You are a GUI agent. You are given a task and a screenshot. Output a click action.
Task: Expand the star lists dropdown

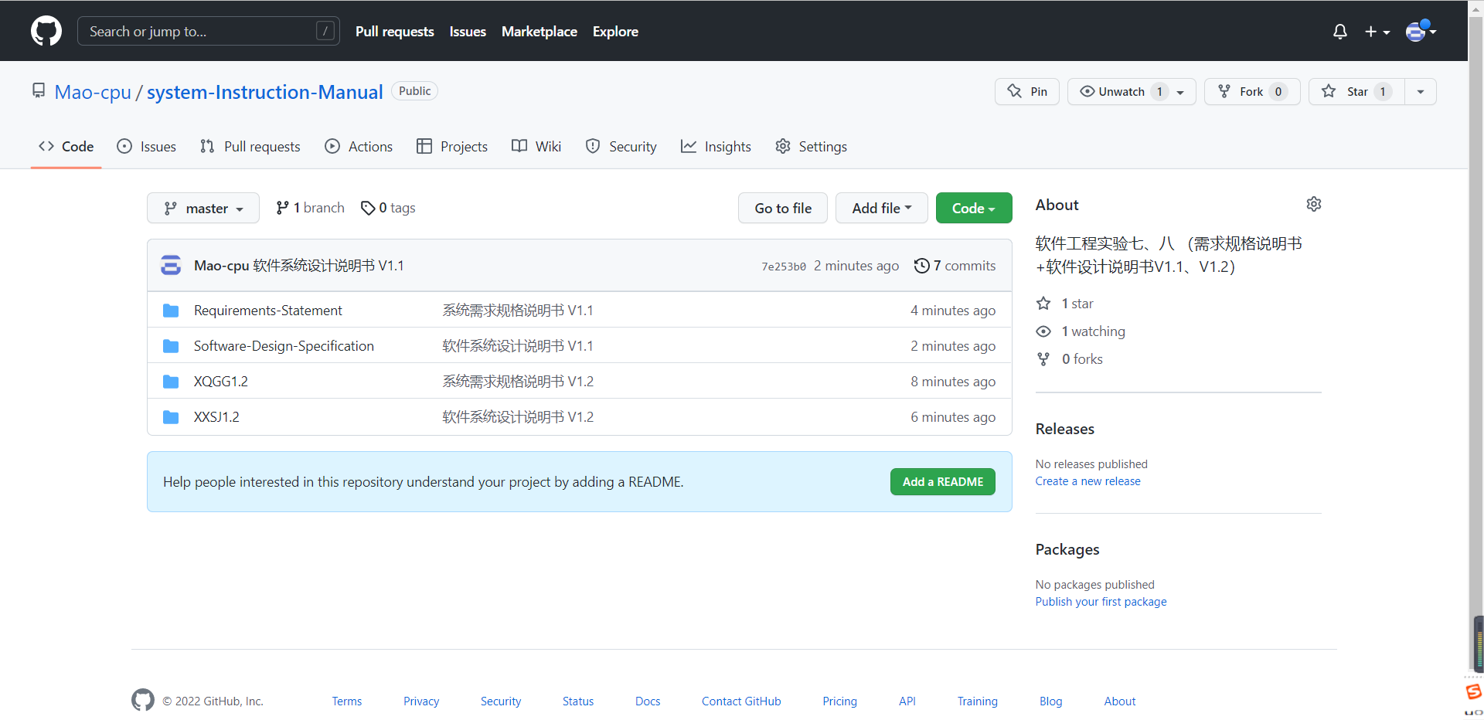click(x=1421, y=91)
